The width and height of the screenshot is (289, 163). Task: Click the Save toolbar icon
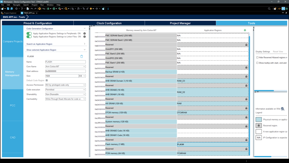8,9
